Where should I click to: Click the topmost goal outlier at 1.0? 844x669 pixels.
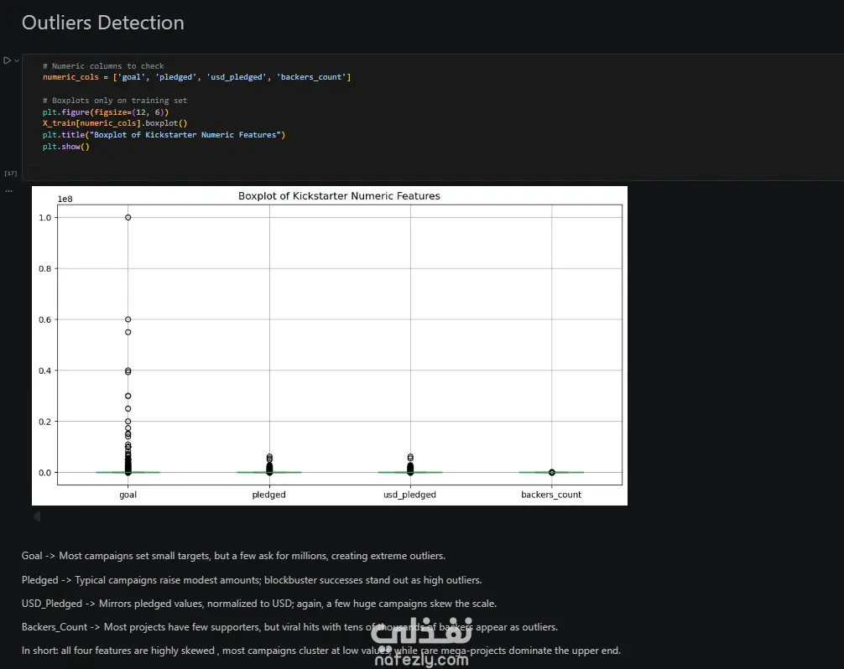[128, 217]
